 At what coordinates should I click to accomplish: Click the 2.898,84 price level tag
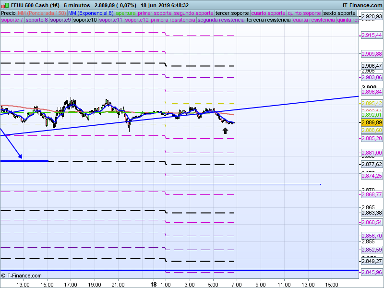(371, 92)
